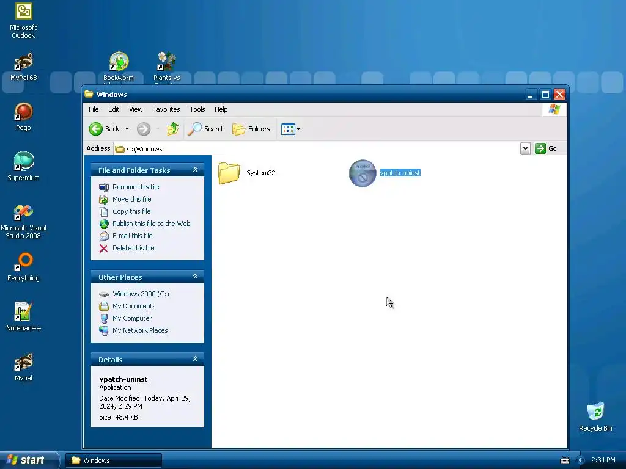Select the Pego desktop icon
Viewport: 626px width, 469px height.
tap(23, 117)
